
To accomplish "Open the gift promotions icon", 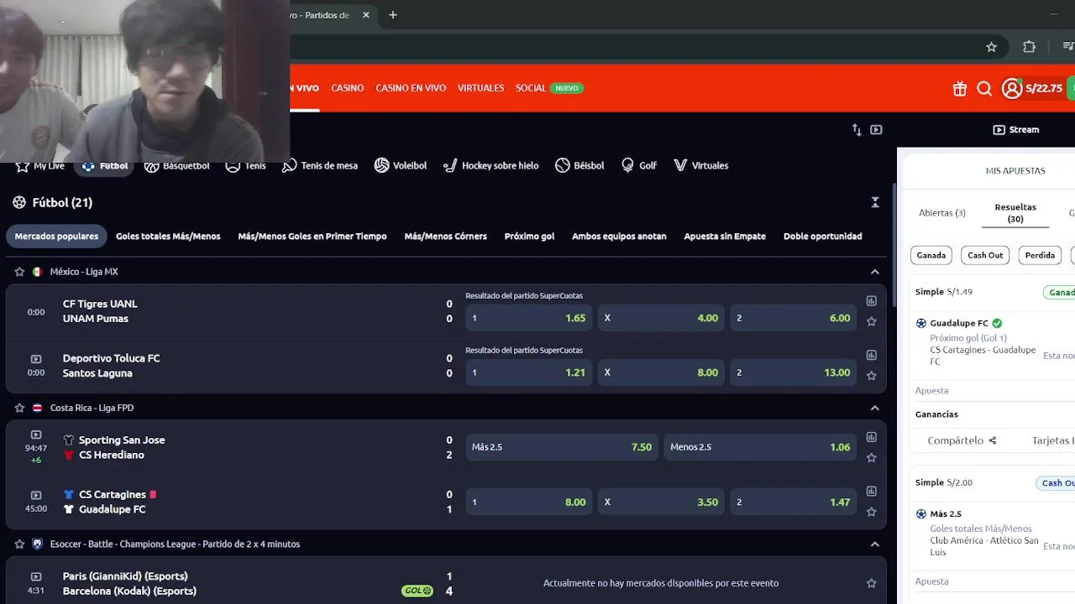I will pyautogui.click(x=960, y=88).
